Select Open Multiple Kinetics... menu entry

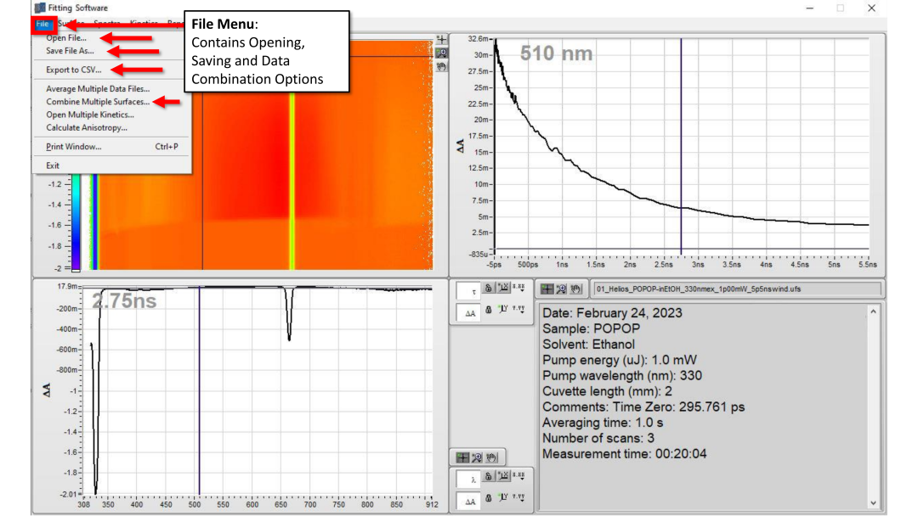[90, 115]
